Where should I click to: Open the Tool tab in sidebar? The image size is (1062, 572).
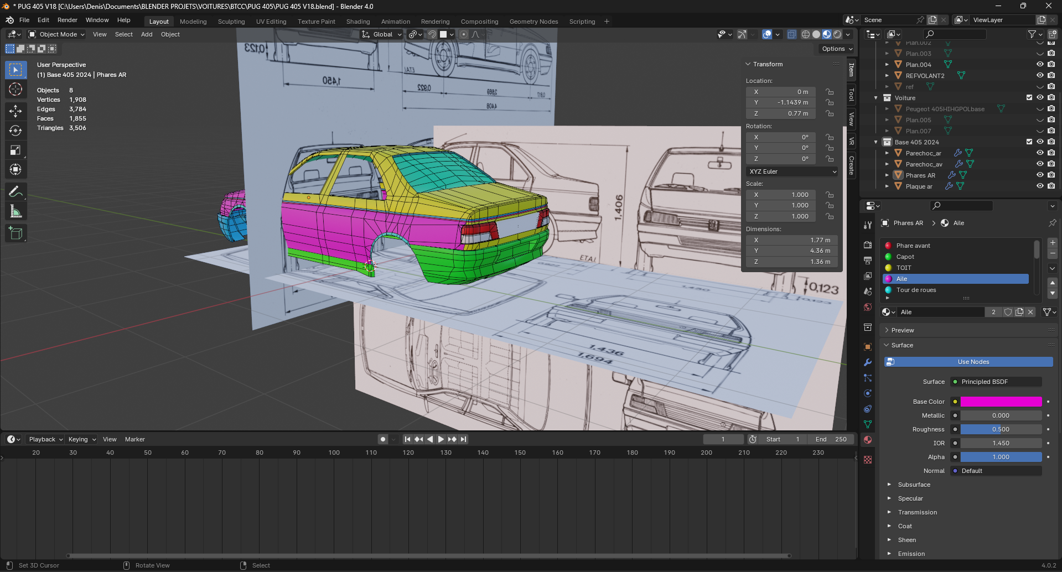tap(851, 94)
